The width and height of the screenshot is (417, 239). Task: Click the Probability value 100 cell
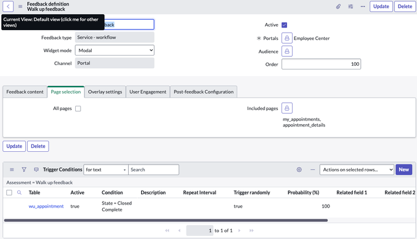point(326,206)
